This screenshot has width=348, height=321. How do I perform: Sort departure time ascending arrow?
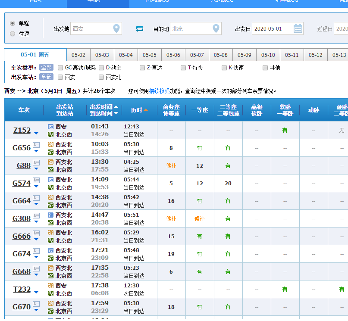pyautogui.click(x=116, y=107)
